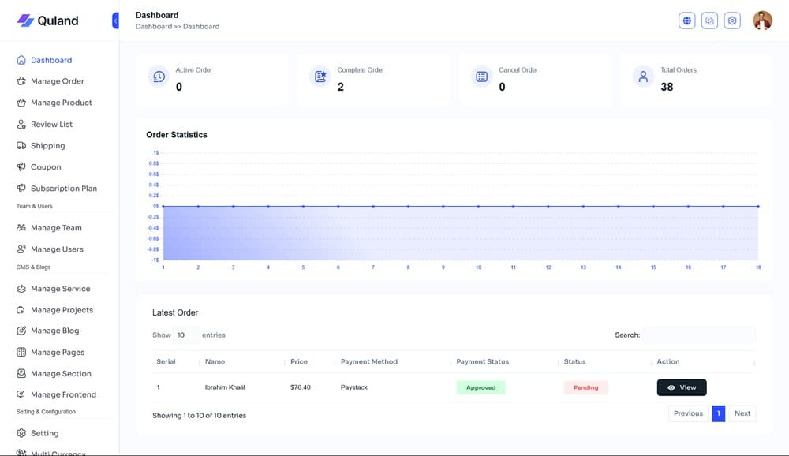Click the Active Order clock icon
This screenshot has width=789, height=456.
pos(159,77)
